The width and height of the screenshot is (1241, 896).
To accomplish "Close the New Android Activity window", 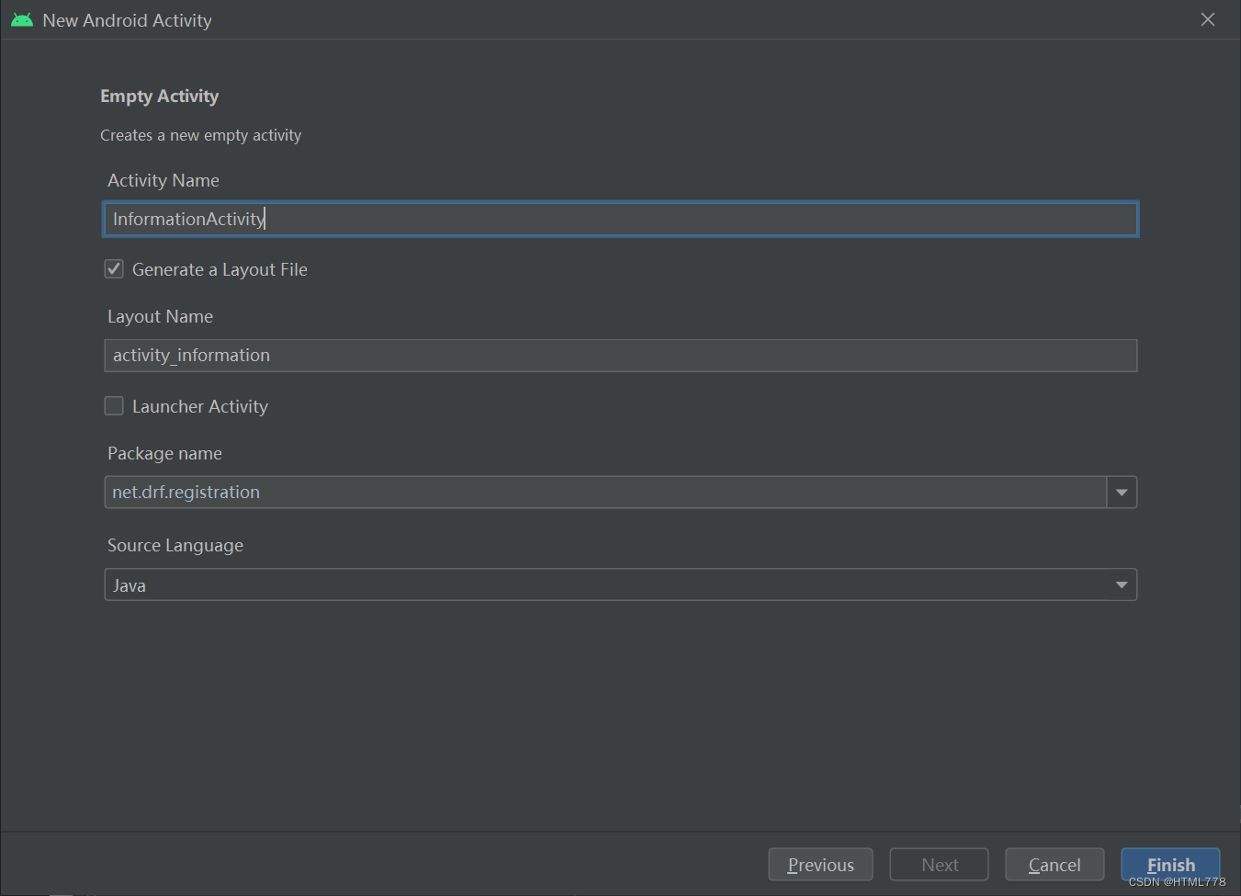I will [x=1208, y=19].
